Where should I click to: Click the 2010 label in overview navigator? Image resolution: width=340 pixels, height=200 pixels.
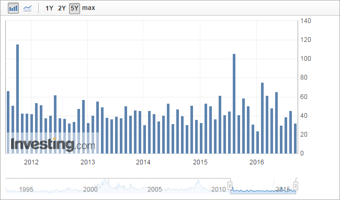218,190
